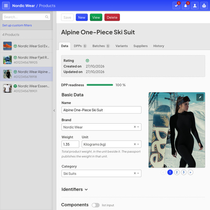Open the Nordic Wear Sol Ev product
Viewport: 210px width, 210px height.
pos(26,46)
